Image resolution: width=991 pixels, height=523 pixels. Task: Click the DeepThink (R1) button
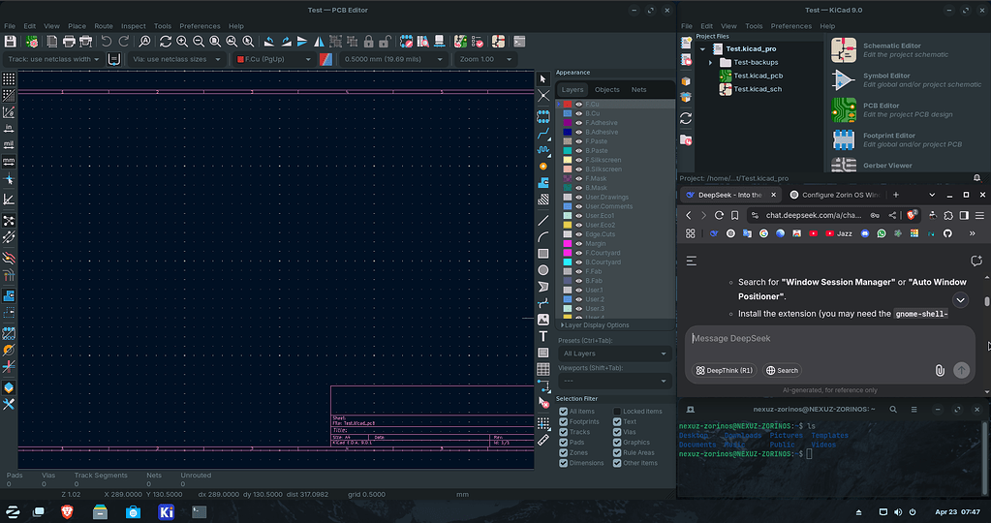click(x=724, y=370)
